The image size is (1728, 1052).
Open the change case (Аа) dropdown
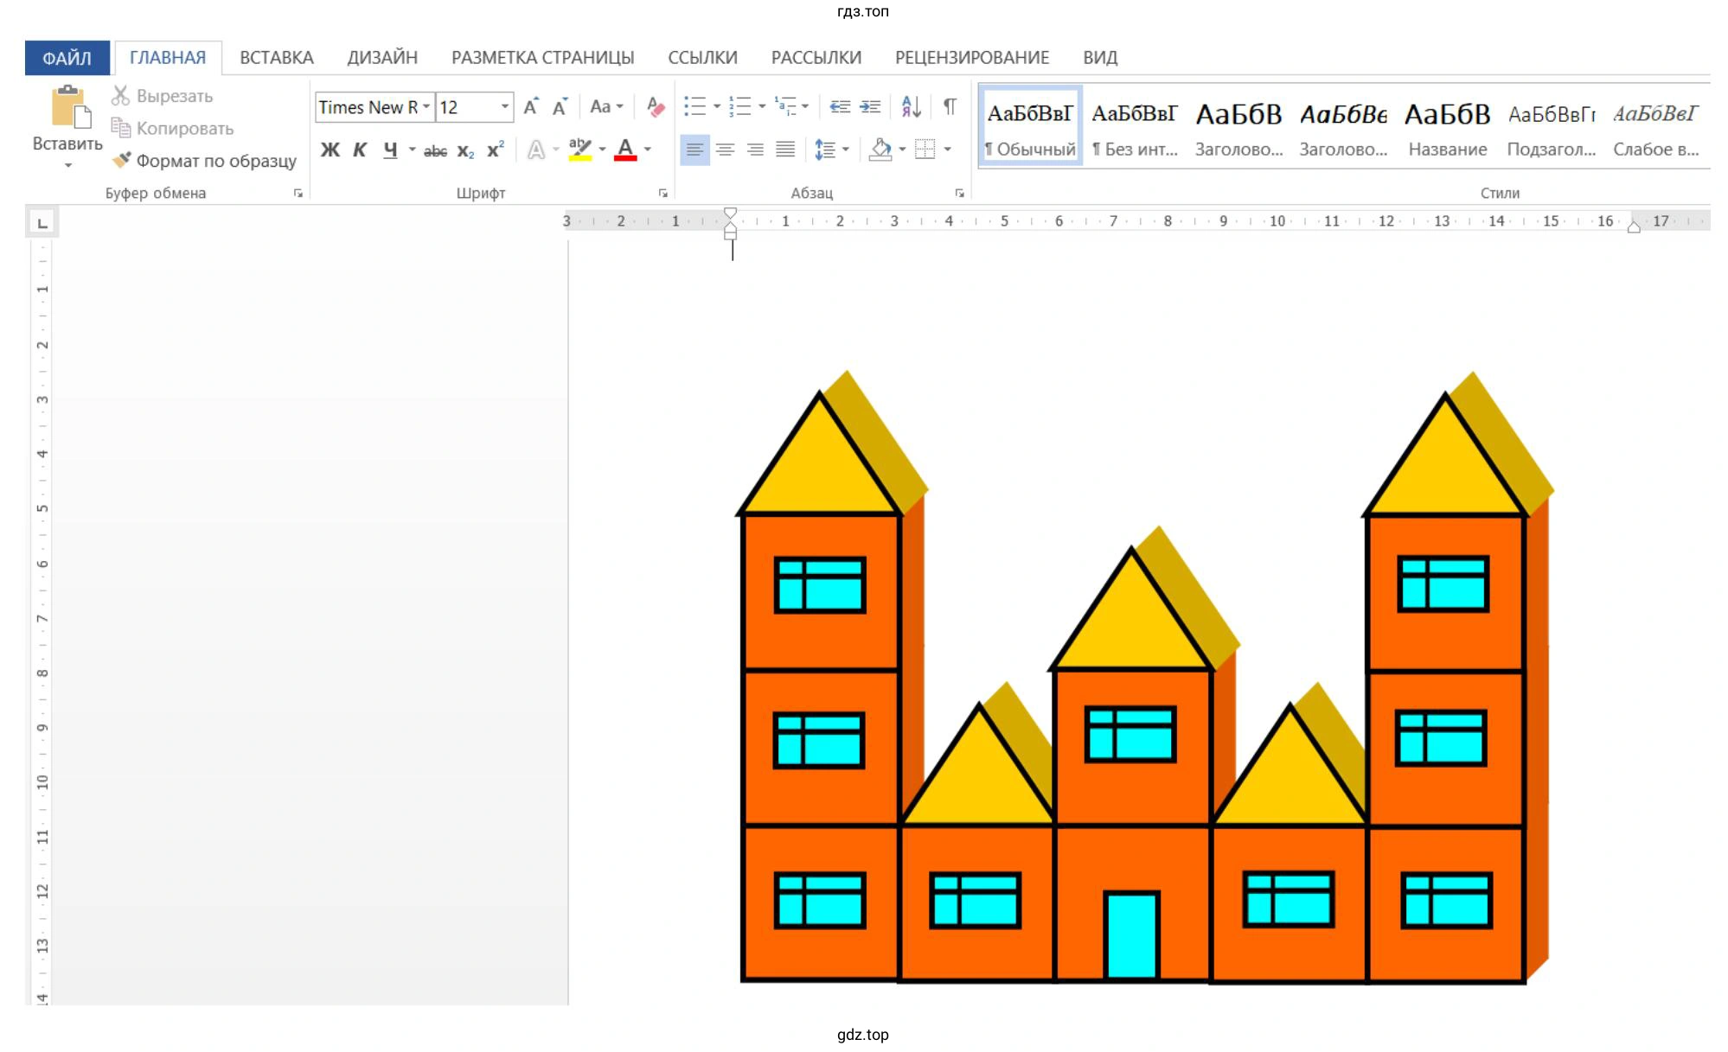tap(606, 106)
